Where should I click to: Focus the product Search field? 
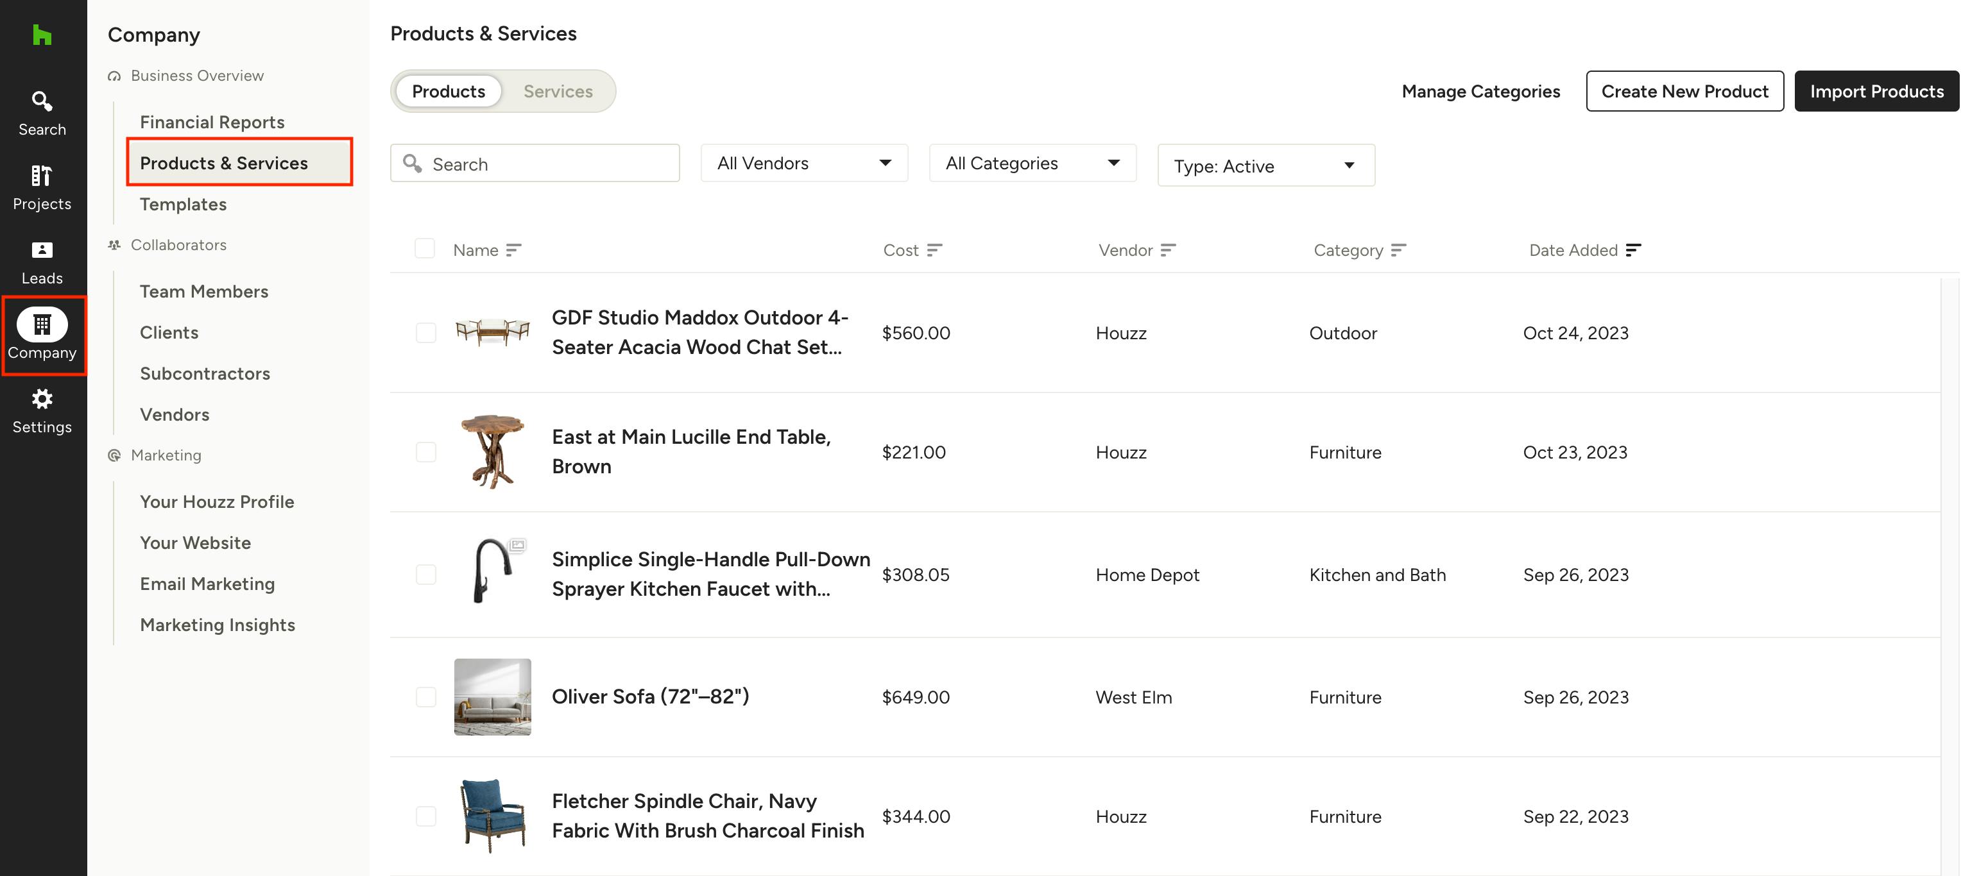(535, 164)
